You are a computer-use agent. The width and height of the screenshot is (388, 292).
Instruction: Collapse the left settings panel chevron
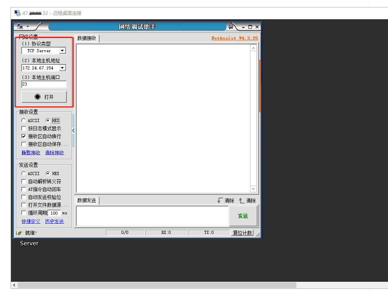coord(73,130)
